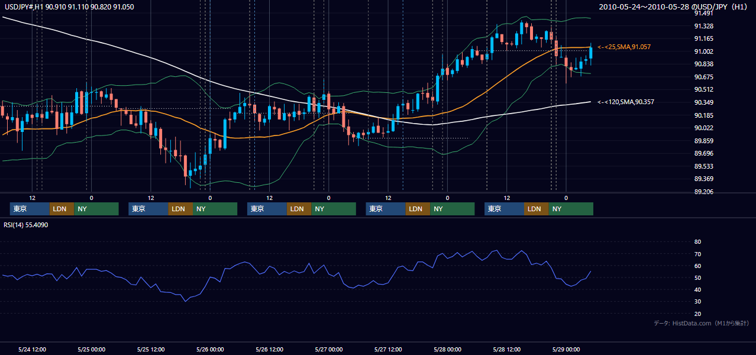Click the 5/24 12:00 time label
756x355 pixels.
(x=33, y=349)
